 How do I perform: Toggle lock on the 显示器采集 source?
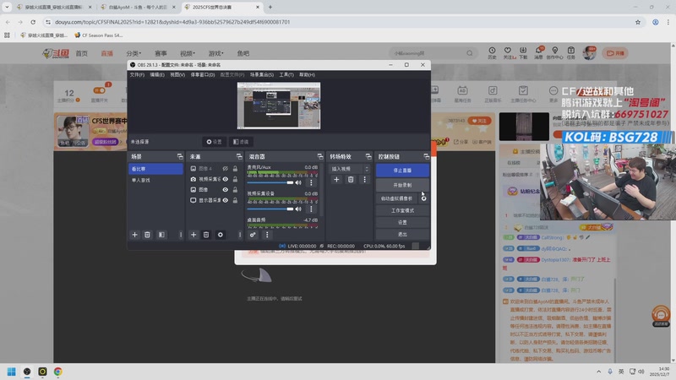pyautogui.click(x=235, y=200)
